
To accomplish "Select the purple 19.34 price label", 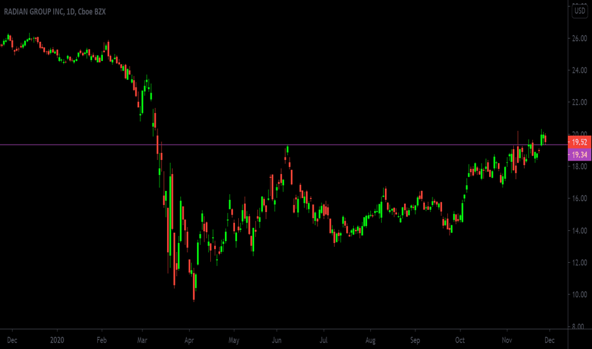I will (x=579, y=155).
